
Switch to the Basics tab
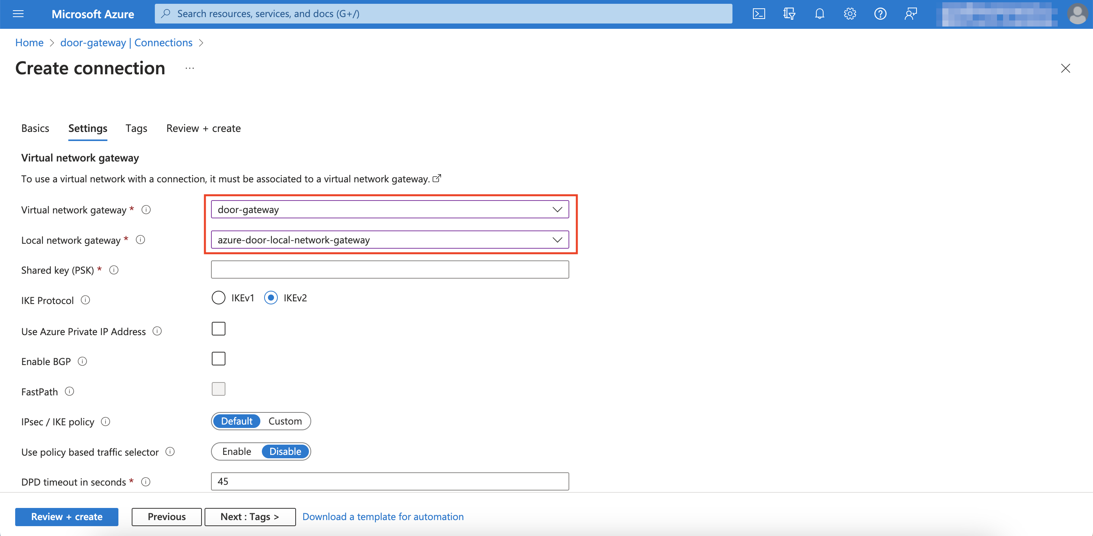tap(35, 128)
